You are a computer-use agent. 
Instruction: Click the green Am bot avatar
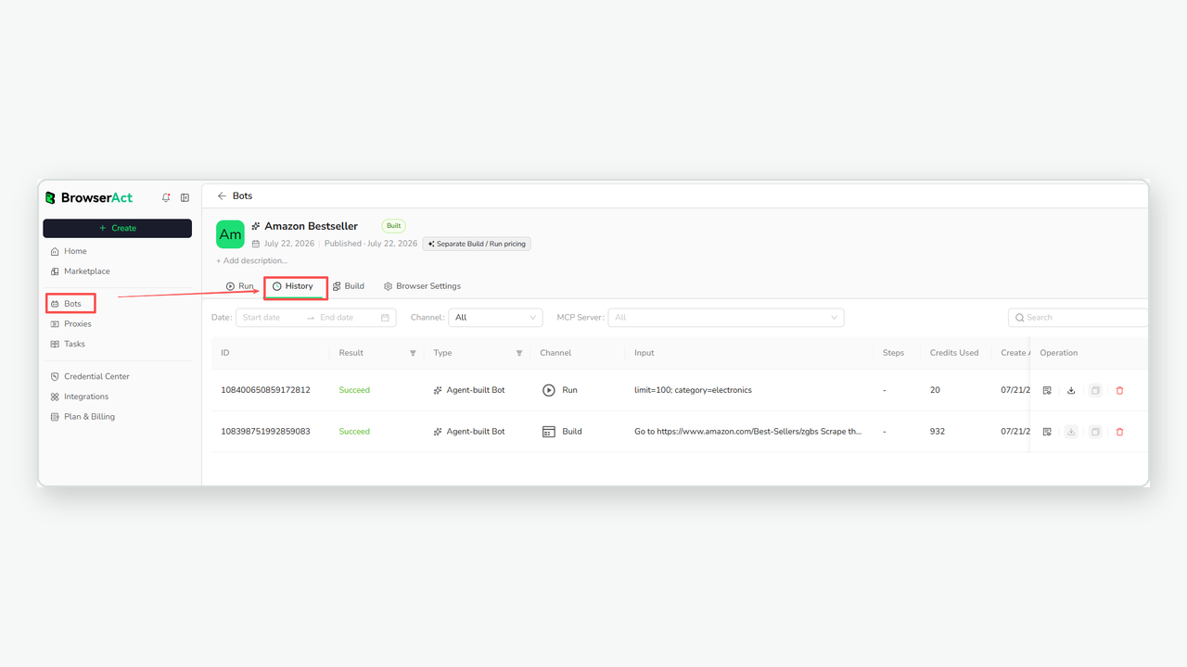pos(230,234)
